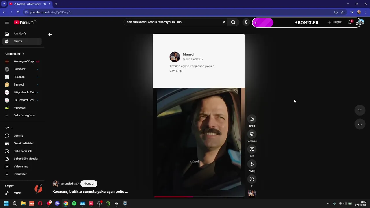The height and width of the screenshot is (208, 370).
Task: Open Windows Start menu
Action: (6, 203)
